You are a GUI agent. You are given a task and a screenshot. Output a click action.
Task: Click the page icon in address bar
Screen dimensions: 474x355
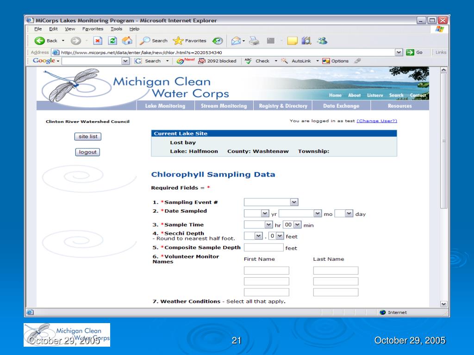pyautogui.click(x=56, y=52)
